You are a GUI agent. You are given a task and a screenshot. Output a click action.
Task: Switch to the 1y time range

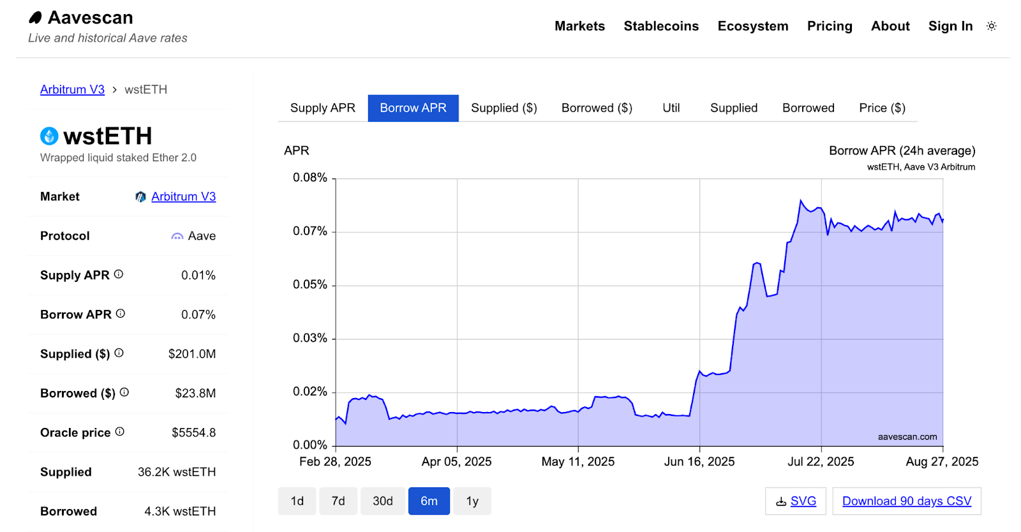click(472, 501)
